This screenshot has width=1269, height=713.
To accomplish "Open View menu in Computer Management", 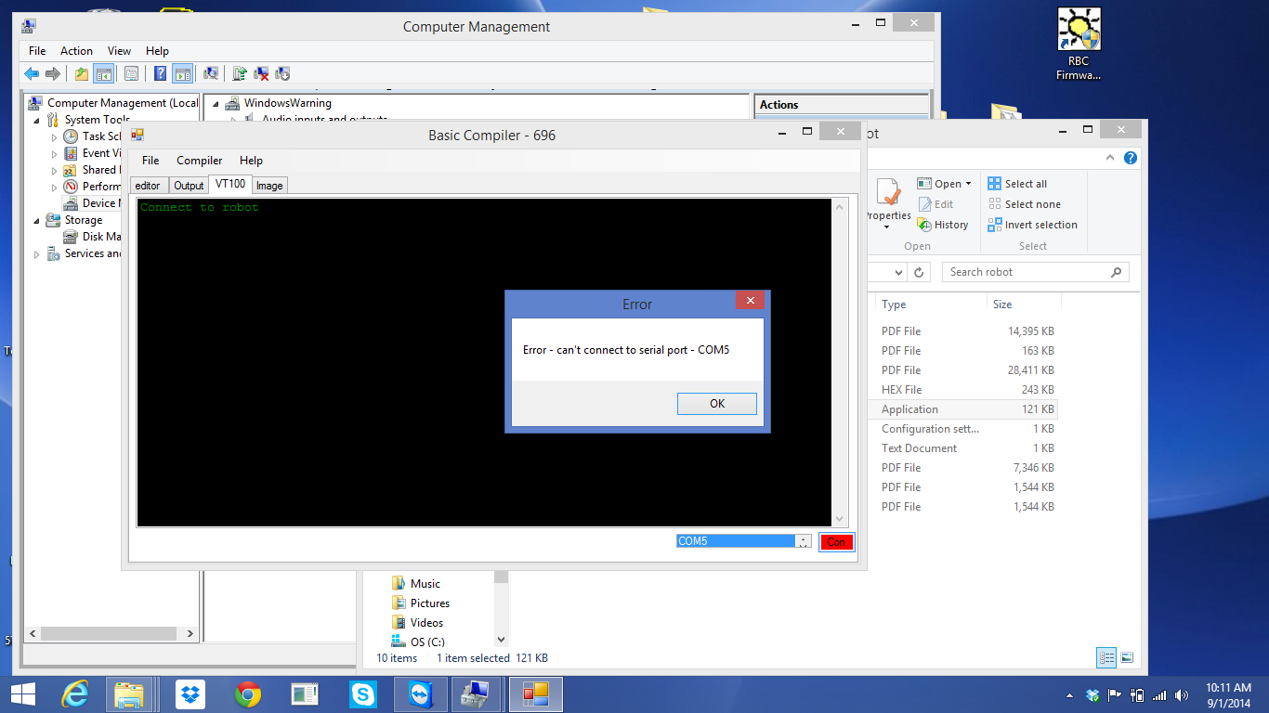I will [x=119, y=51].
